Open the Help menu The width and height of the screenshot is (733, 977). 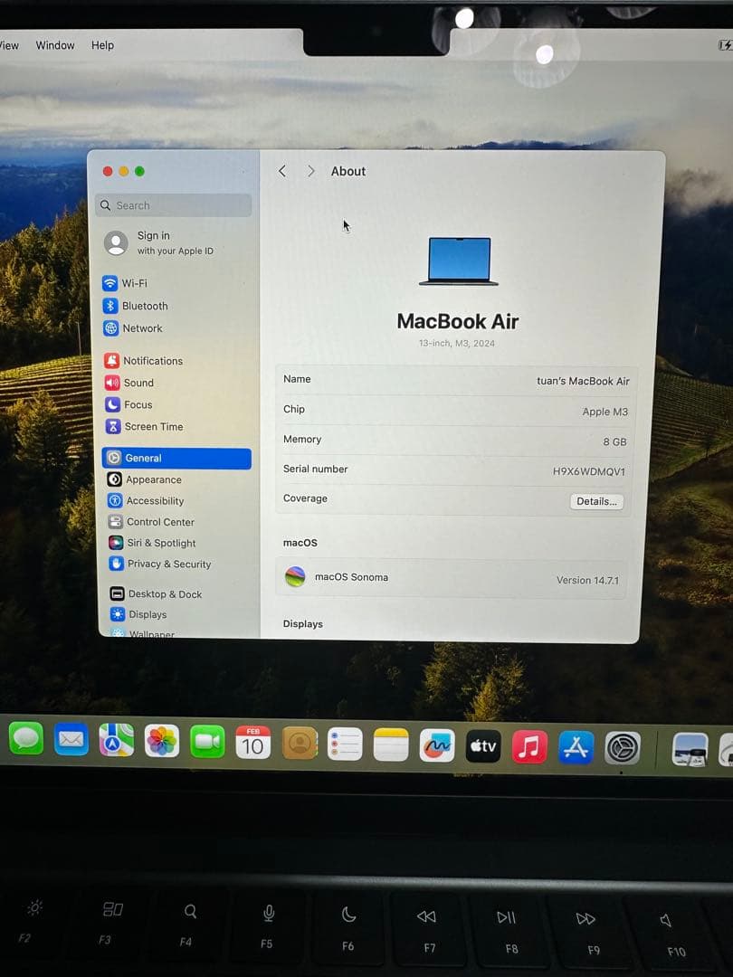(102, 44)
